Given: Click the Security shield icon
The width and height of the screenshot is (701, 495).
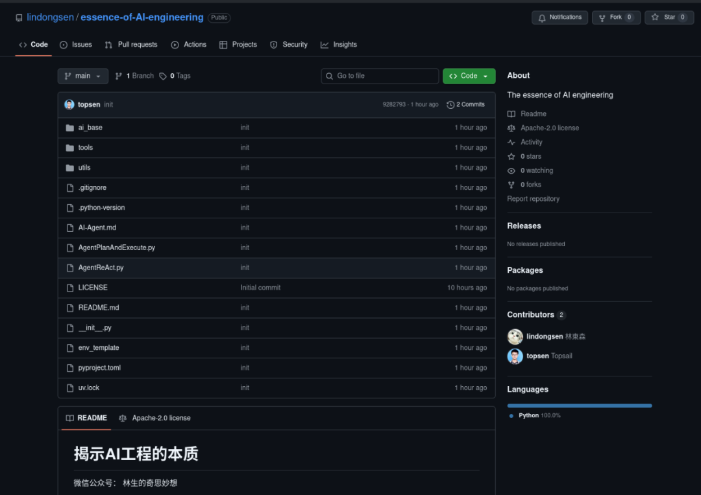Looking at the screenshot, I should tap(273, 44).
